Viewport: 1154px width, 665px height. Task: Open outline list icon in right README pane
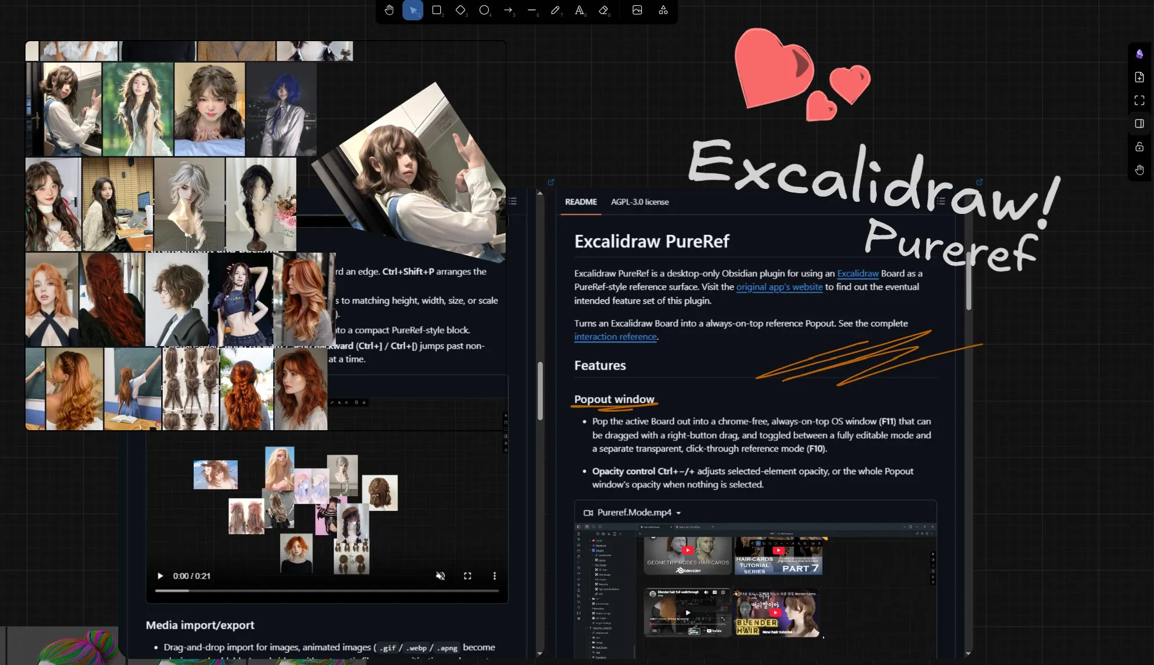coord(941,201)
